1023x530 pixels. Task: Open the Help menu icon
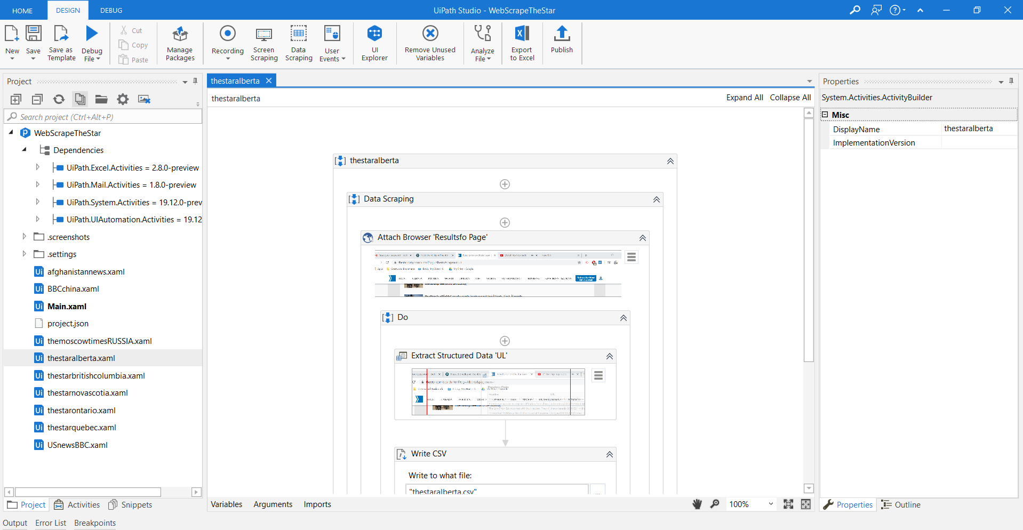(x=897, y=10)
